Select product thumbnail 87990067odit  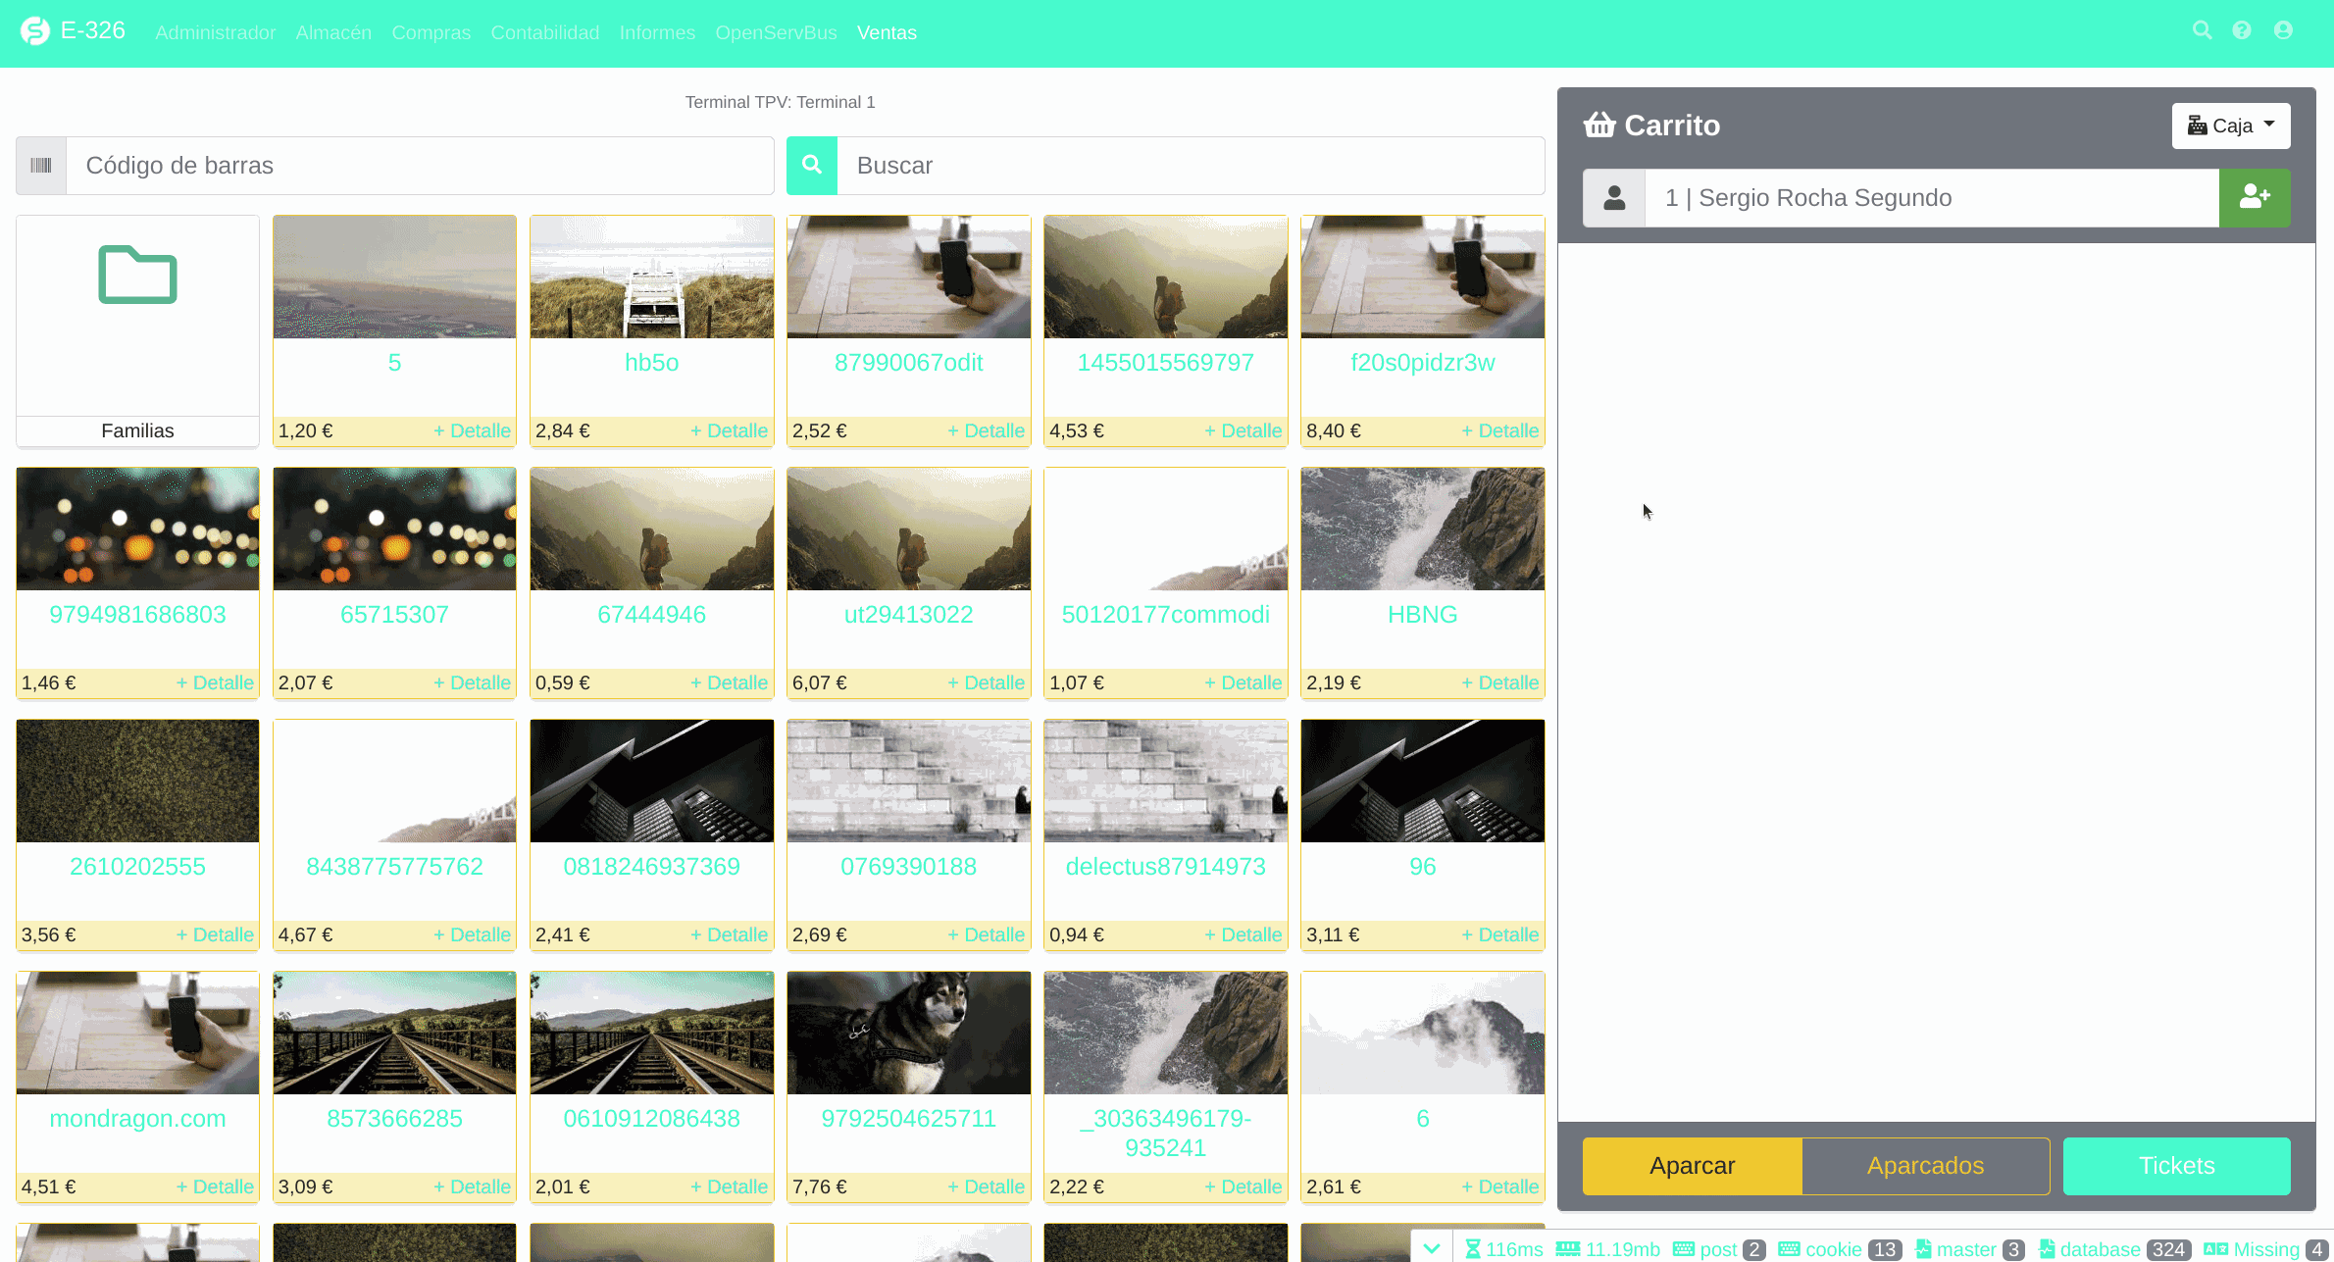(909, 278)
